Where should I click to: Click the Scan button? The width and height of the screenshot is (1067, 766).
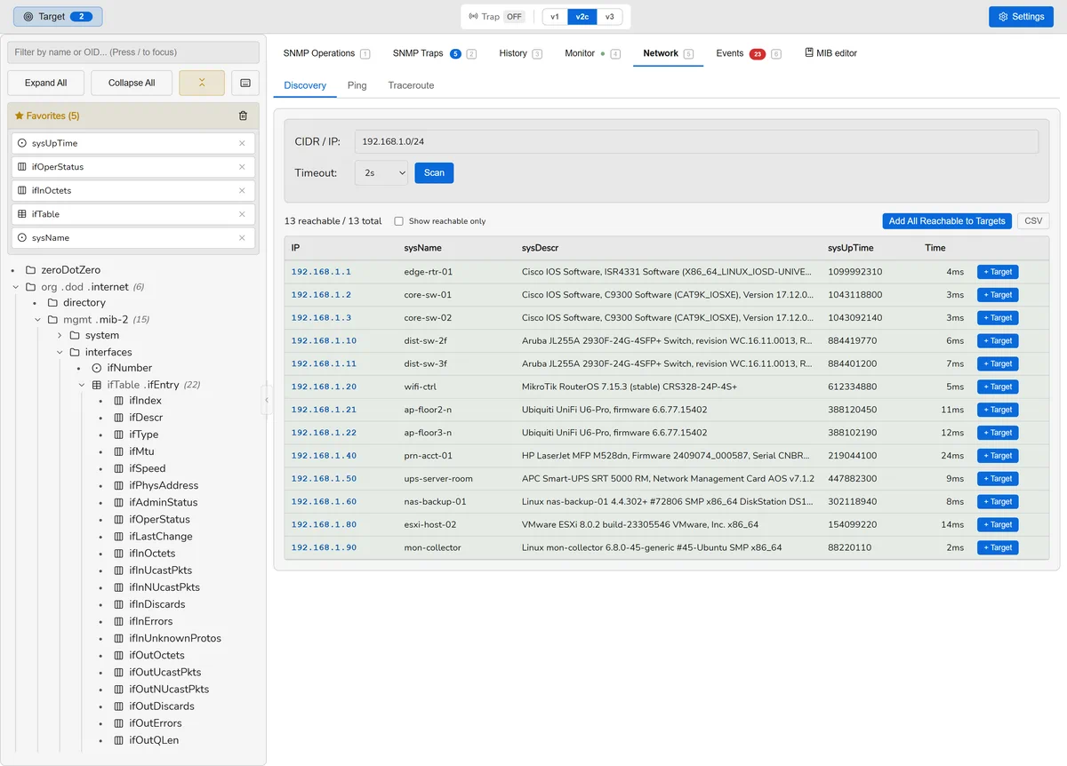tap(434, 172)
